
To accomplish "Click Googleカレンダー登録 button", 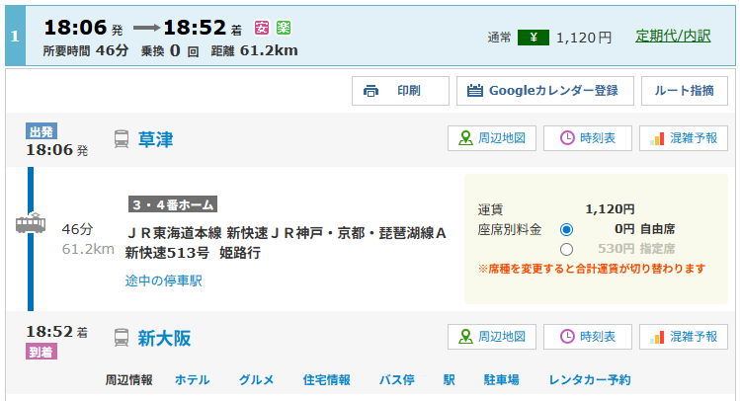I will 545,91.
